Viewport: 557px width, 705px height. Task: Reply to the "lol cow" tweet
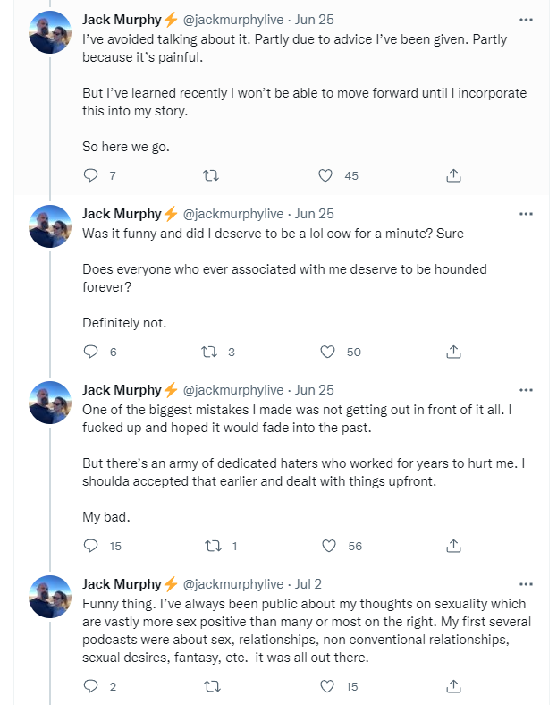90,352
